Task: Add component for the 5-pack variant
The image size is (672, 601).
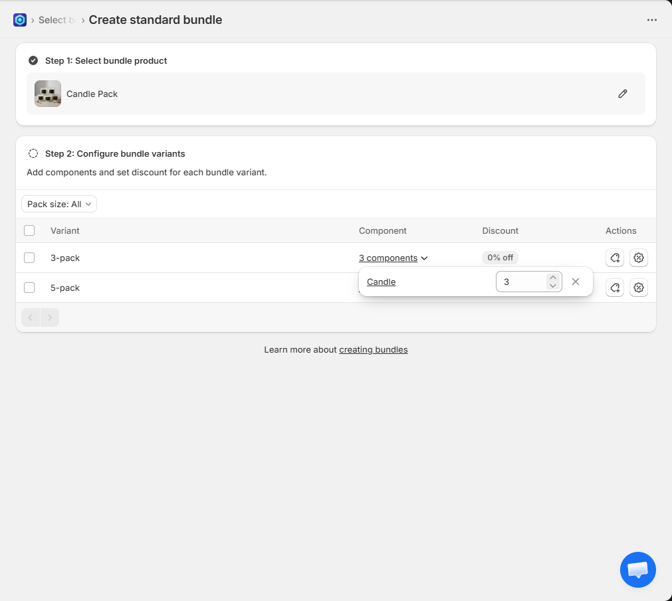Action: point(615,288)
